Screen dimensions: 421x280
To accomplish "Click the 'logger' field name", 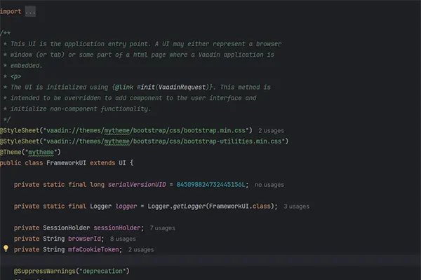I will click(x=126, y=206).
